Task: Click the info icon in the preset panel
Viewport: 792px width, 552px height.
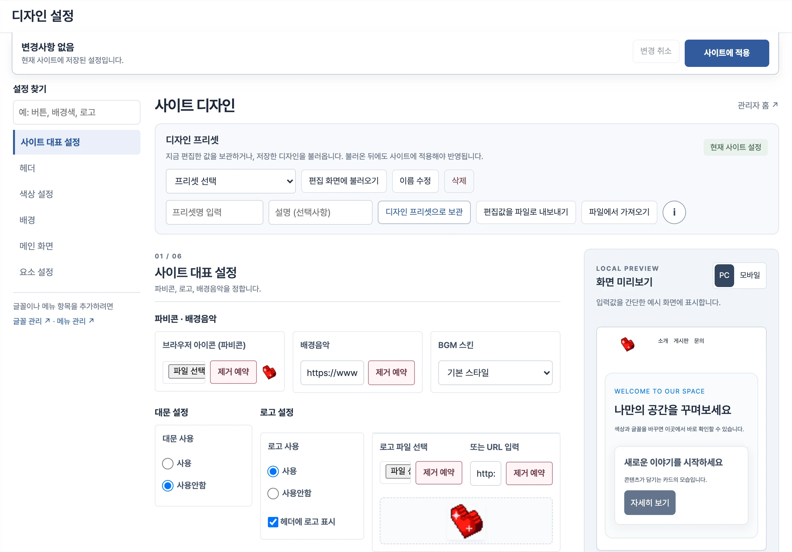Action: point(674,212)
